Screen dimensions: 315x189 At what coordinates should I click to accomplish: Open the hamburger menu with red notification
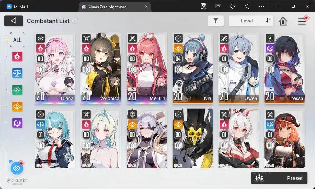pyautogui.click(x=302, y=21)
